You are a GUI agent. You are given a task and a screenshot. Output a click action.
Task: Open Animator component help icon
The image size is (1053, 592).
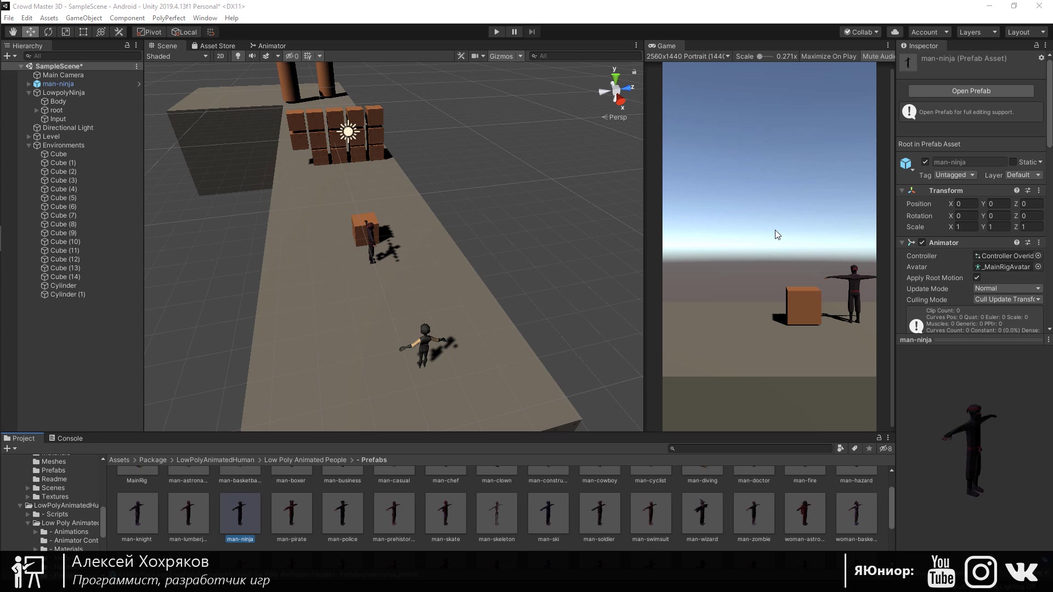(1017, 242)
